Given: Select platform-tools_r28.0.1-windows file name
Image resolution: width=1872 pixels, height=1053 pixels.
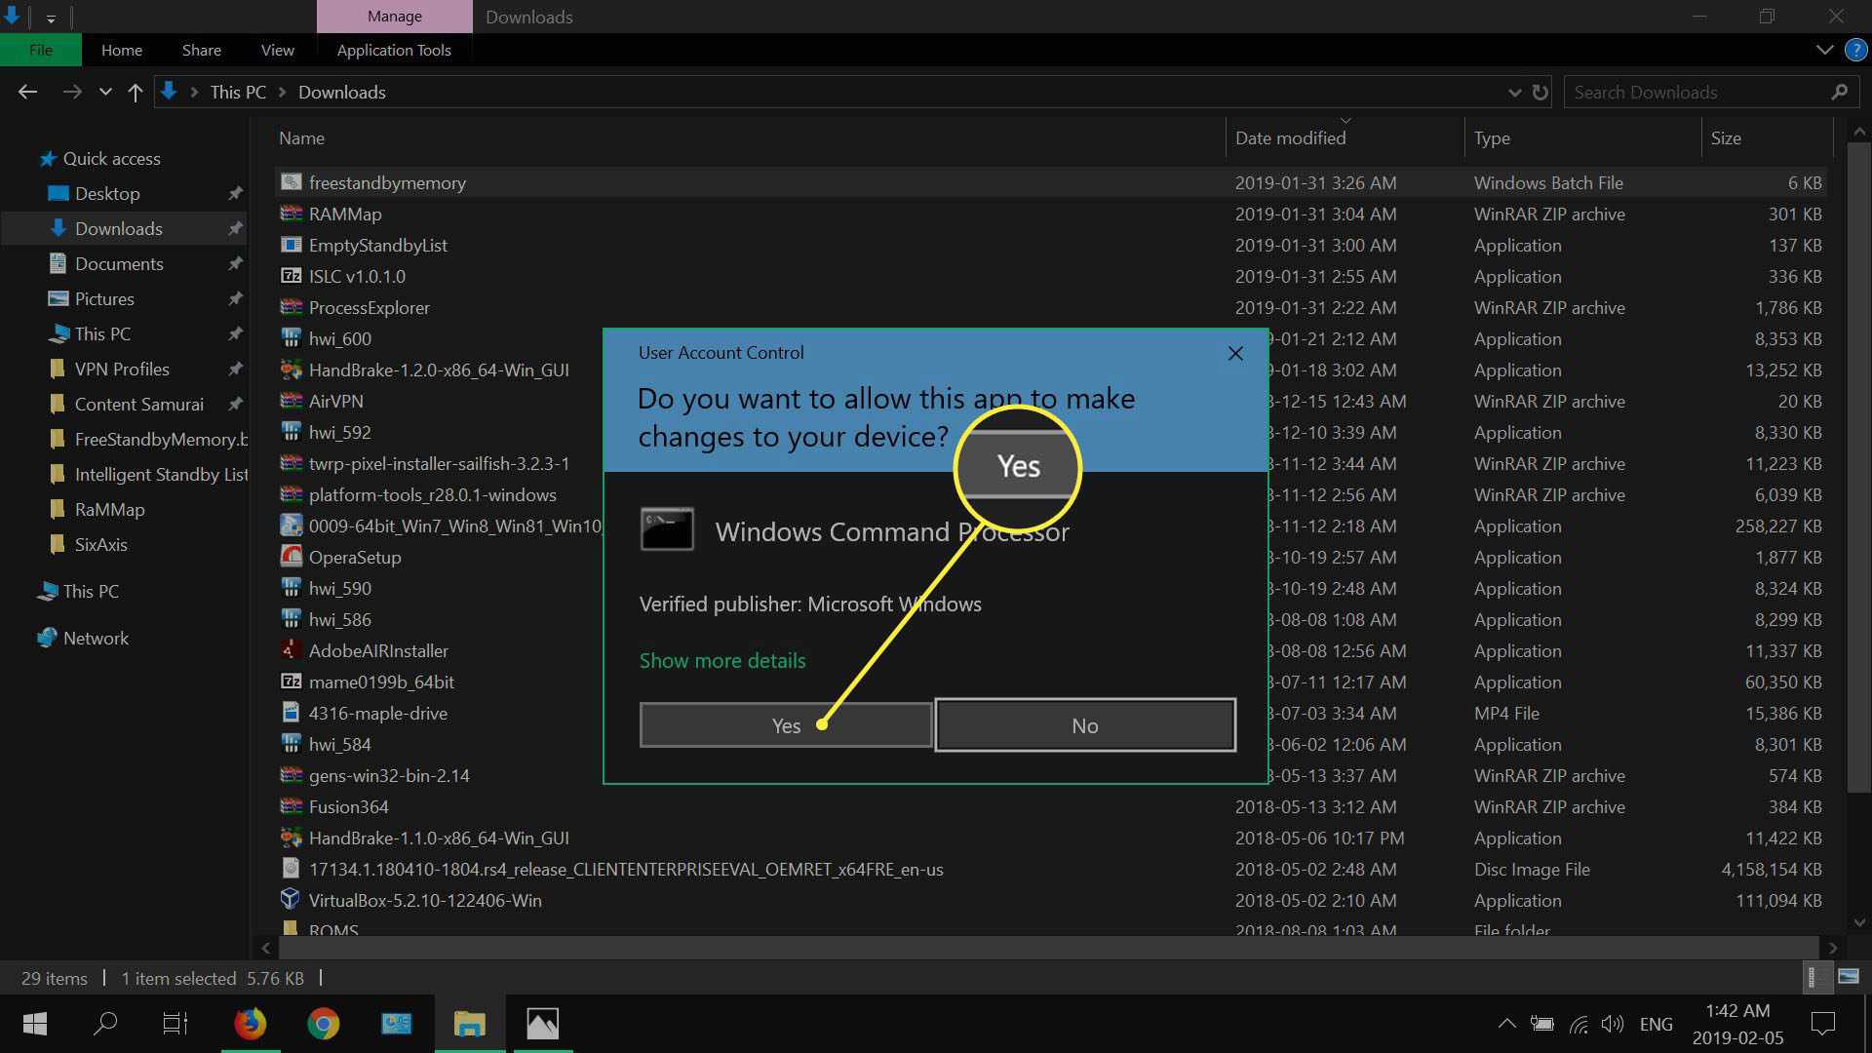Looking at the screenshot, I should 433,494.
